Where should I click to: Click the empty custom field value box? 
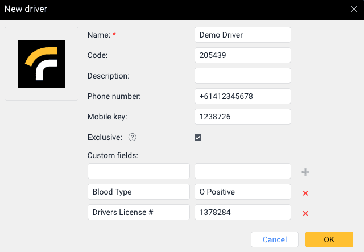coord(242,171)
